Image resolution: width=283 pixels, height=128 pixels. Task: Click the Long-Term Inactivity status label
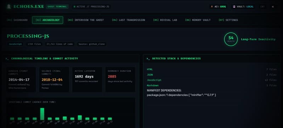point(258,39)
